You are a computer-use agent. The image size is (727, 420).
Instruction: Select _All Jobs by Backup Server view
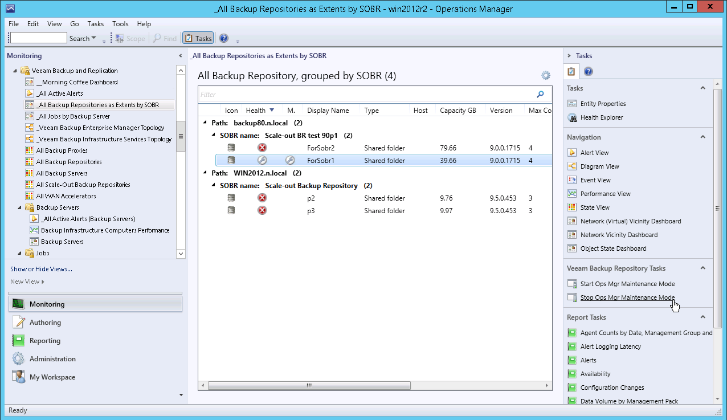tap(73, 116)
